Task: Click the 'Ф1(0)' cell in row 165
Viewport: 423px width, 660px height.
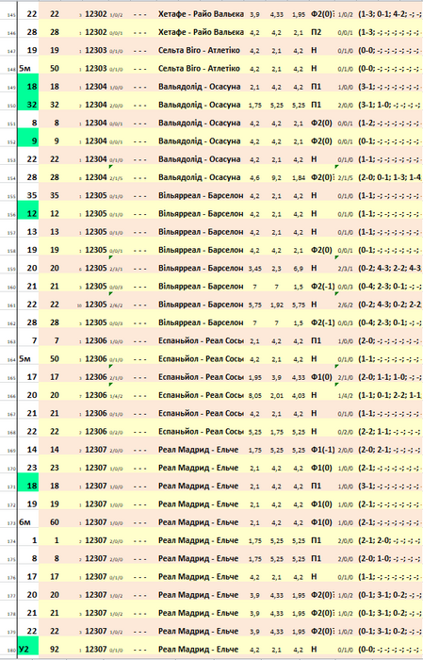Action: tap(321, 377)
